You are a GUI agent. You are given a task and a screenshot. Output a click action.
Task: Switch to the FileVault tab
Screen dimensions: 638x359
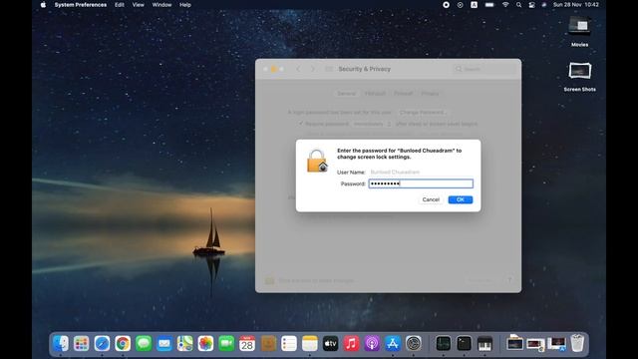[x=375, y=93]
